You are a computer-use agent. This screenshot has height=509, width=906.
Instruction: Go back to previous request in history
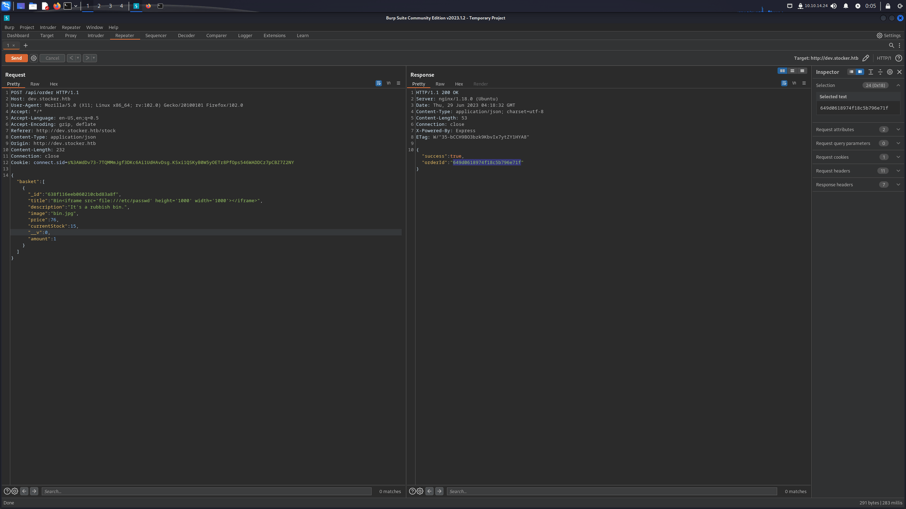point(71,58)
